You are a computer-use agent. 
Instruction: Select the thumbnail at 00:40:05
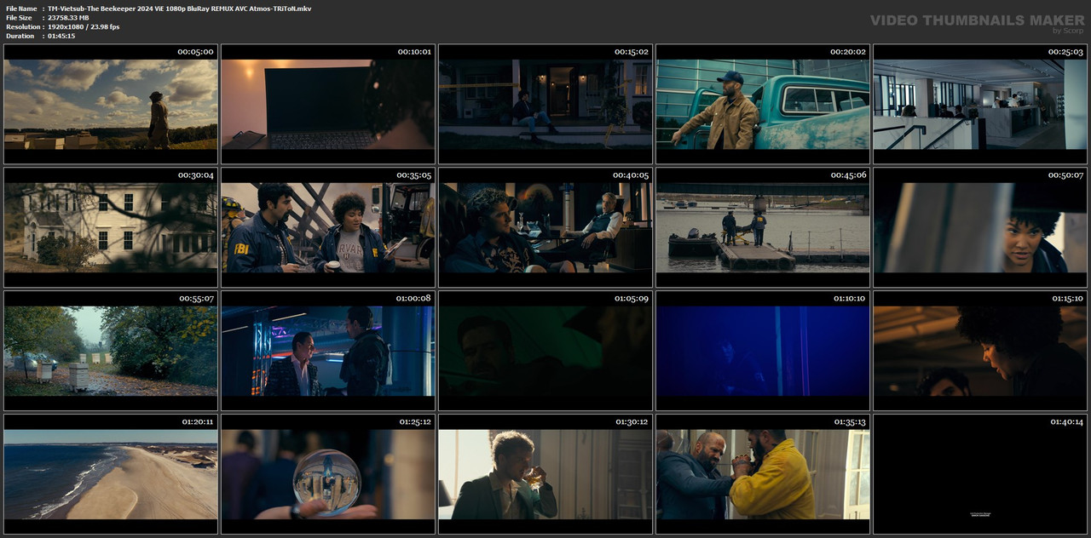[x=545, y=227]
